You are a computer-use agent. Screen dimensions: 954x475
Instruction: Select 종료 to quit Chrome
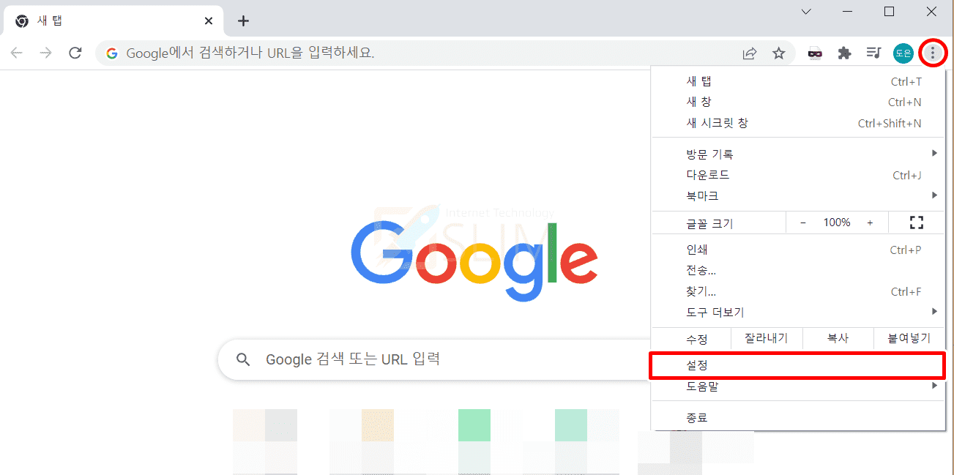point(798,418)
